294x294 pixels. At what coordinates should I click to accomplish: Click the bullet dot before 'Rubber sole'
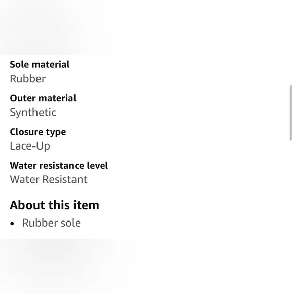[12, 224]
